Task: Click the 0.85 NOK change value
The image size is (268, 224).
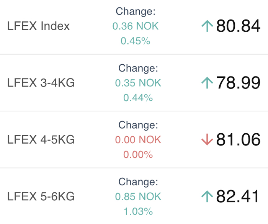Action: 138,196
